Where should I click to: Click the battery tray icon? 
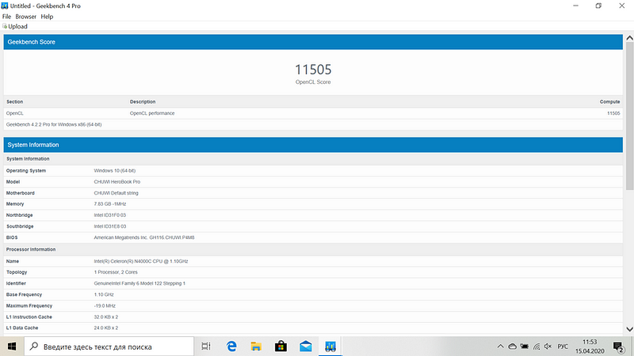click(x=525, y=347)
